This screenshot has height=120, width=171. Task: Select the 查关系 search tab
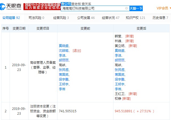pos(86,4)
